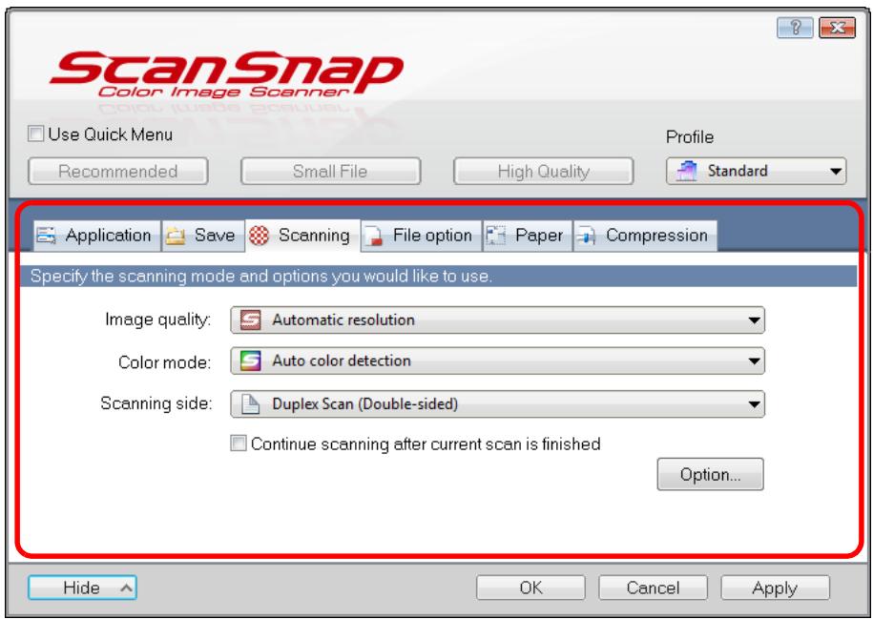Click the Application tab icon

pyautogui.click(x=46, y=236)
